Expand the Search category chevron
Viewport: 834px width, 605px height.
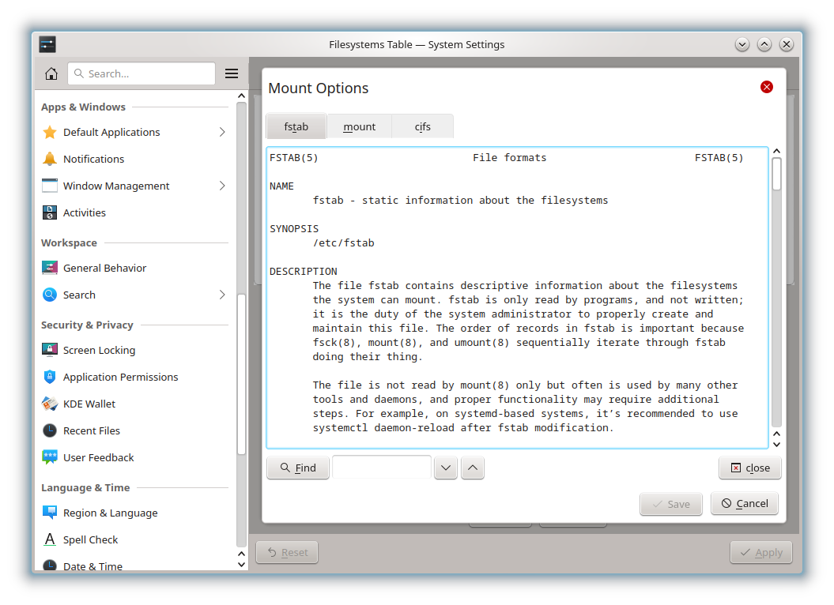click(222, 295)
